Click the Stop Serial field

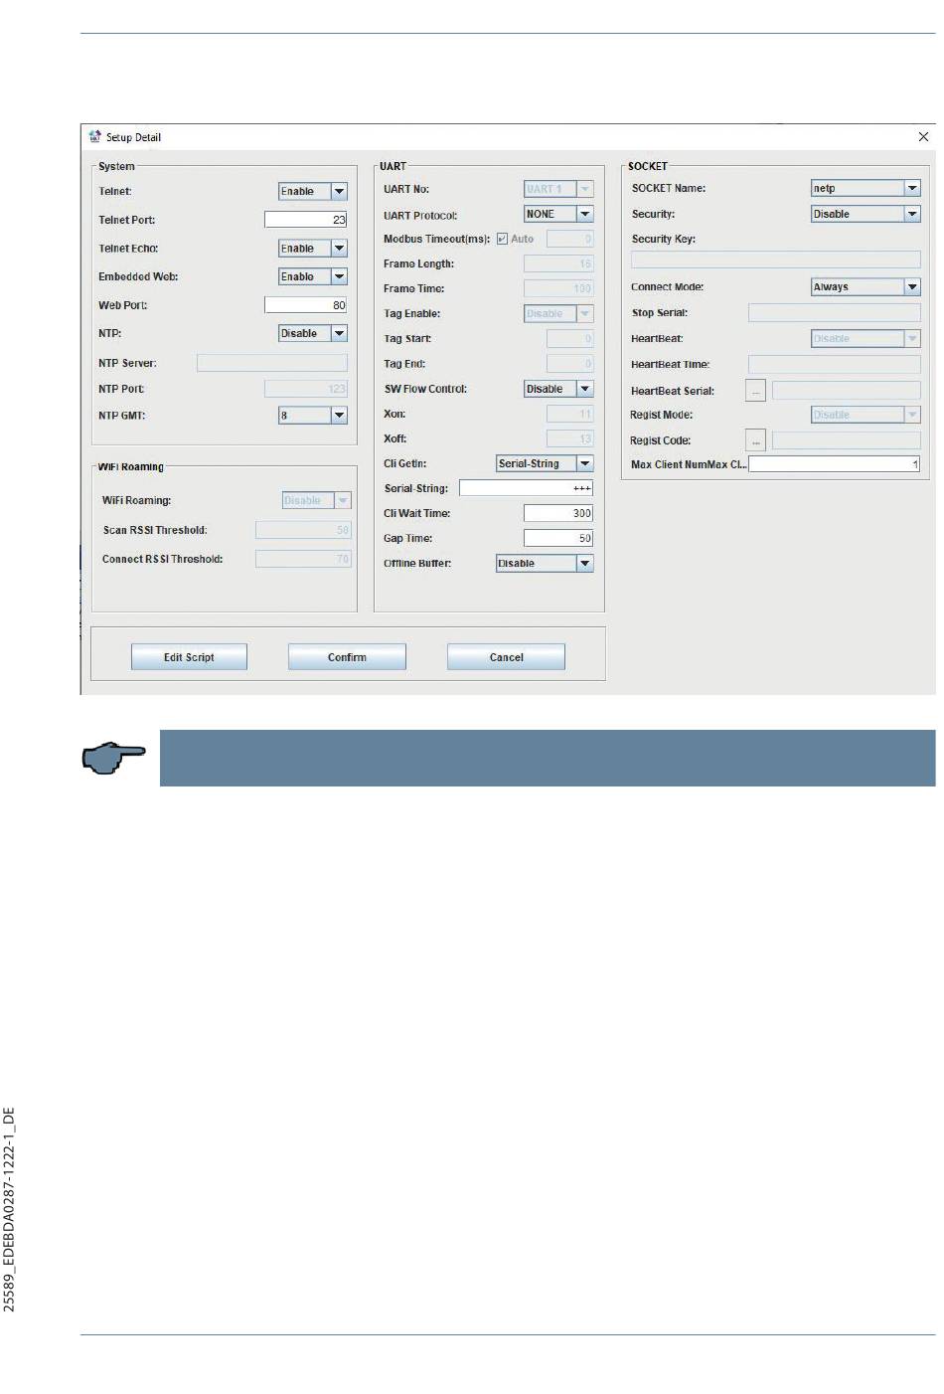point(835,312)
